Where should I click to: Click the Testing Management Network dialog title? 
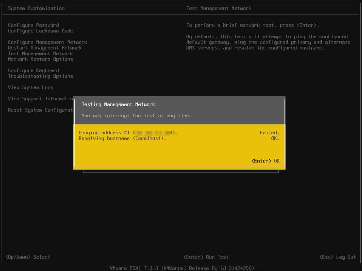coord(118,104)
